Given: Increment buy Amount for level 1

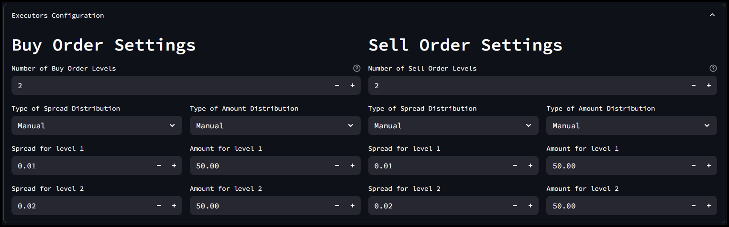Looking at the screenshot, I should coord(353,166).
